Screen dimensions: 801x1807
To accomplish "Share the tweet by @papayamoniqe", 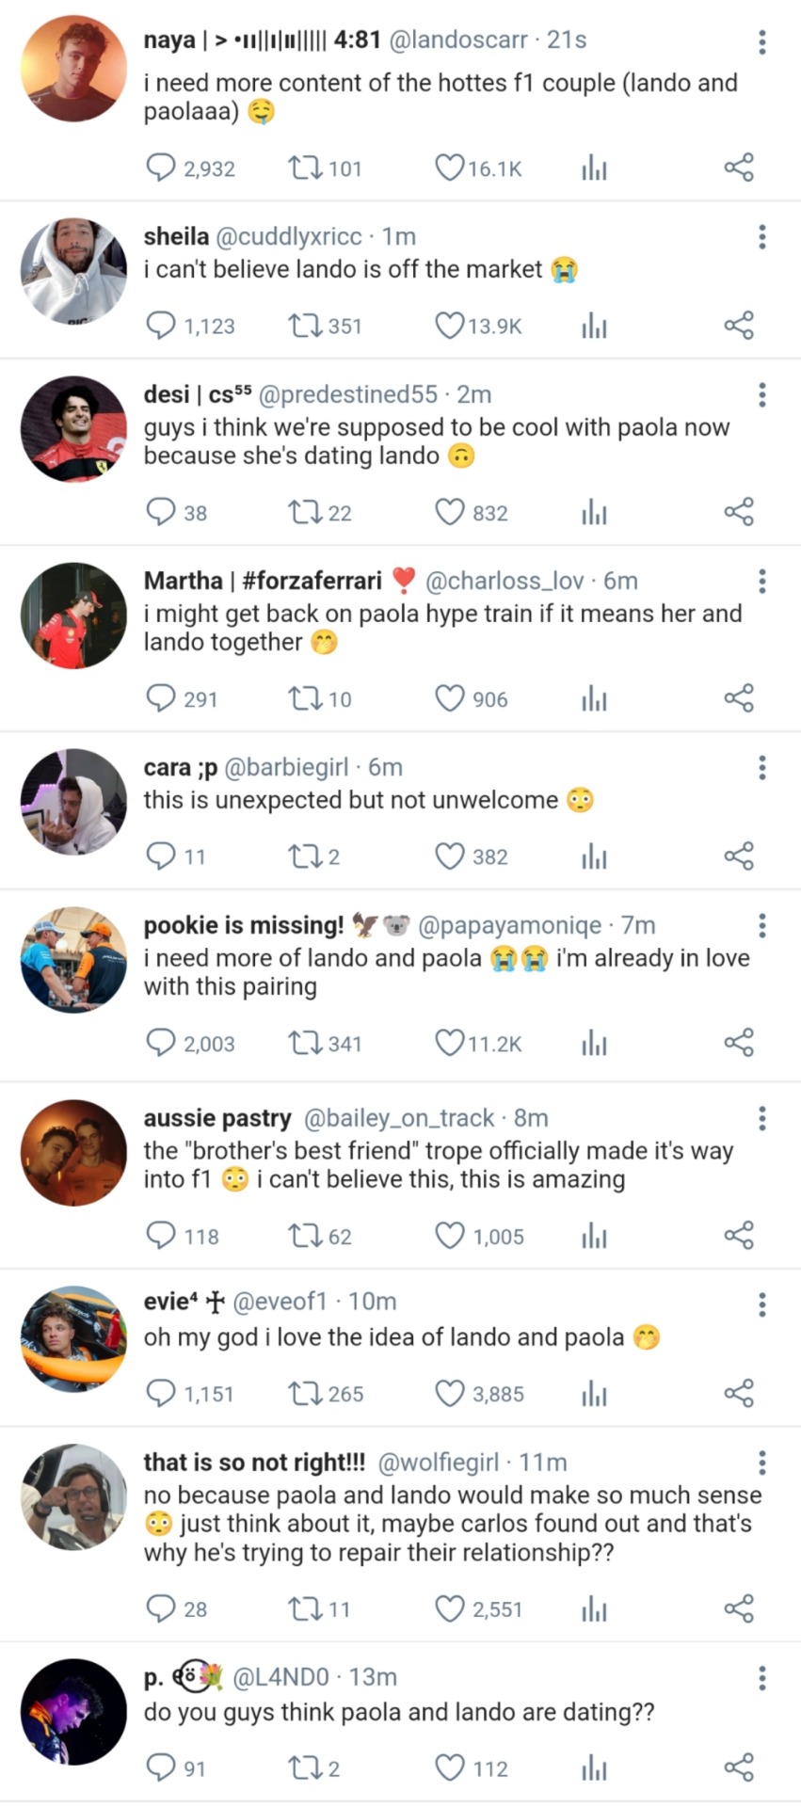I will coord(739,1043).
